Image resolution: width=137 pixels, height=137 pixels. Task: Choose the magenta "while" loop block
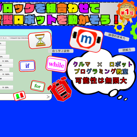(x=57, y=64)
